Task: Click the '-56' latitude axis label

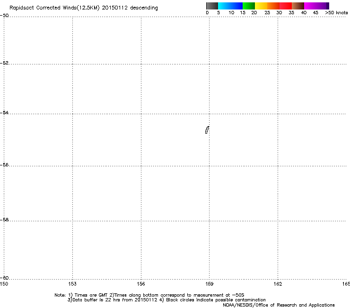Action: pyautogui.click(x=4, y=164)
